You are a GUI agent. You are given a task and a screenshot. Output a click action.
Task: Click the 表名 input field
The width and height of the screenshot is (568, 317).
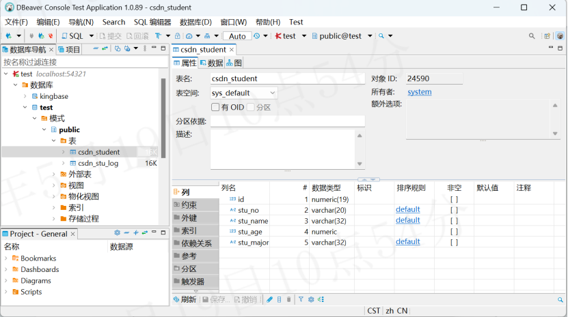pos(288,78)
